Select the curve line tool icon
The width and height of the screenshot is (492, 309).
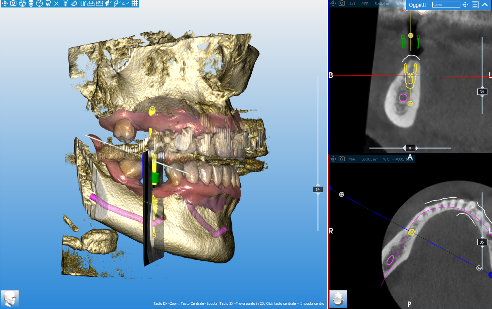click(126, 4)
